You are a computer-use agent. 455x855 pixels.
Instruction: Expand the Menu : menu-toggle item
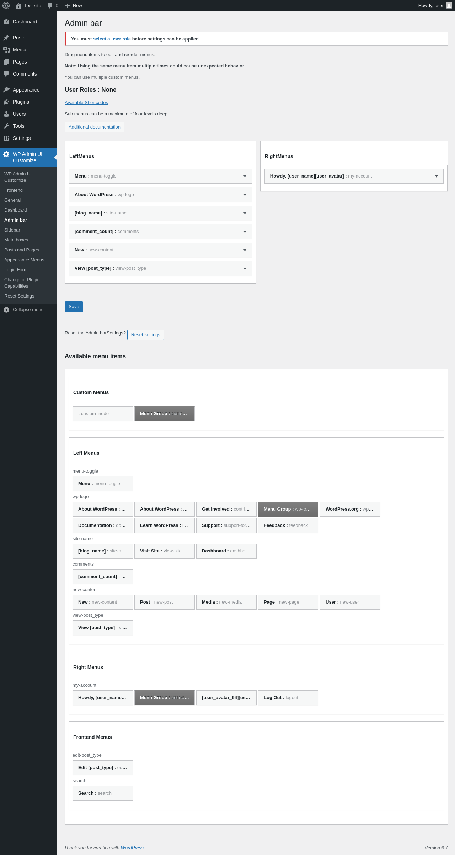tap(245, 176)
